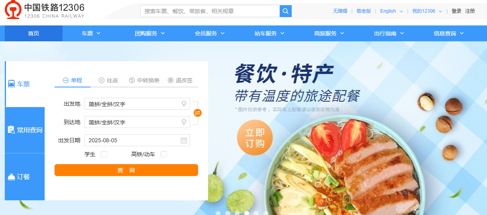Screen dimensions: 487x215
Task: Click the blue search magnifier icon
Action: (286, 11)
